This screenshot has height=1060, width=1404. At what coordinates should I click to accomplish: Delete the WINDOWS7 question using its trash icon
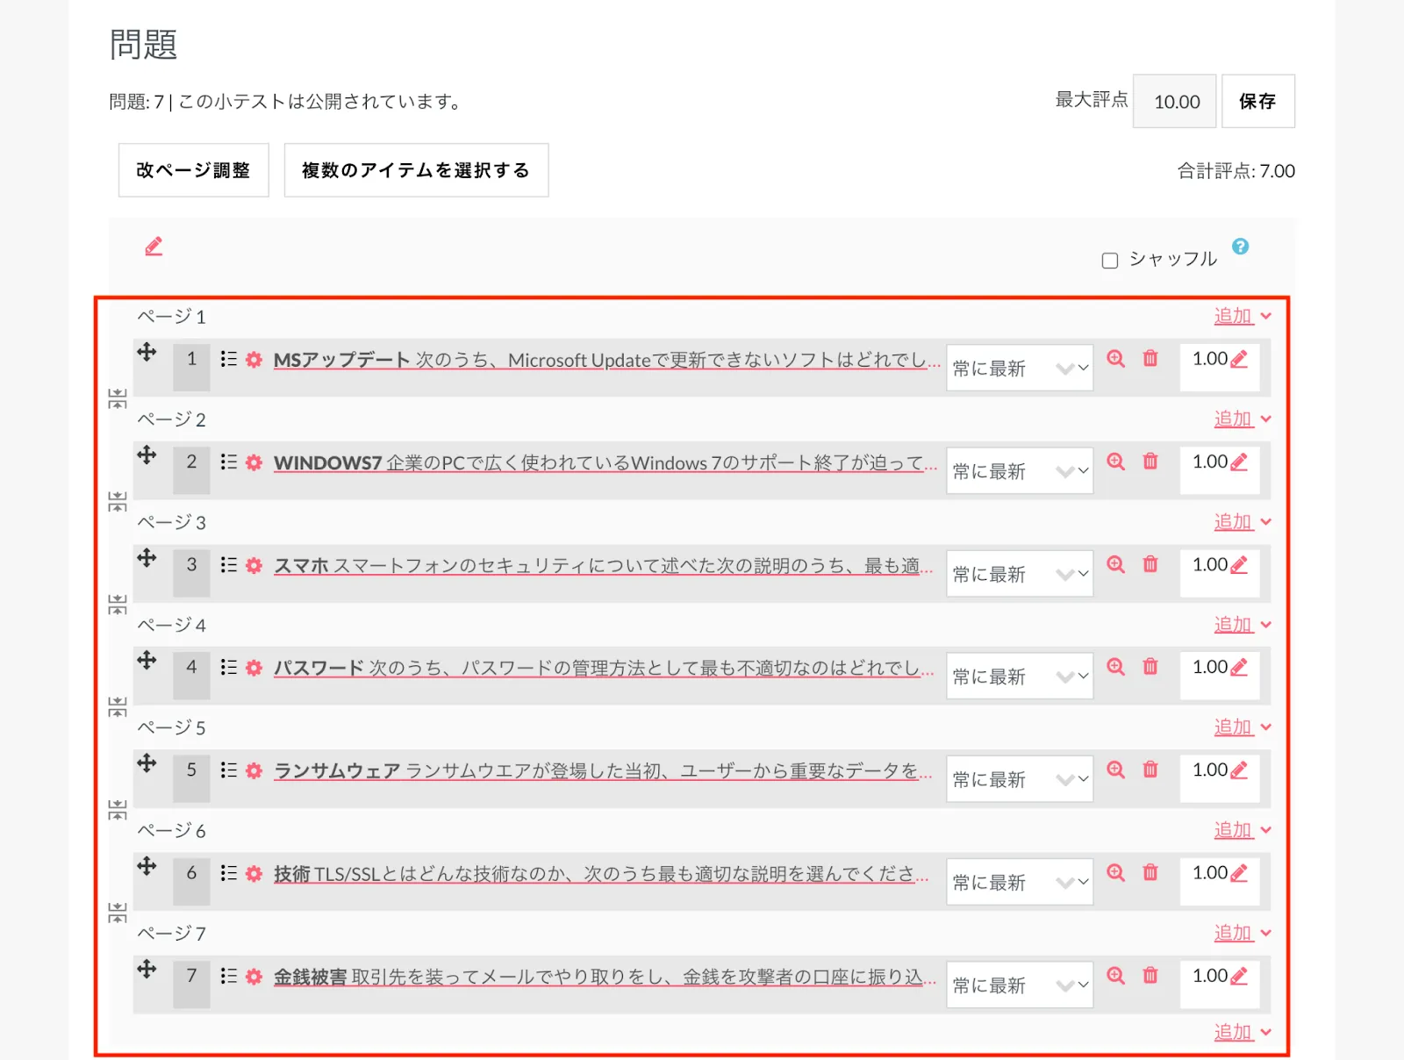pyautogui.click(x=1150, y=462)
